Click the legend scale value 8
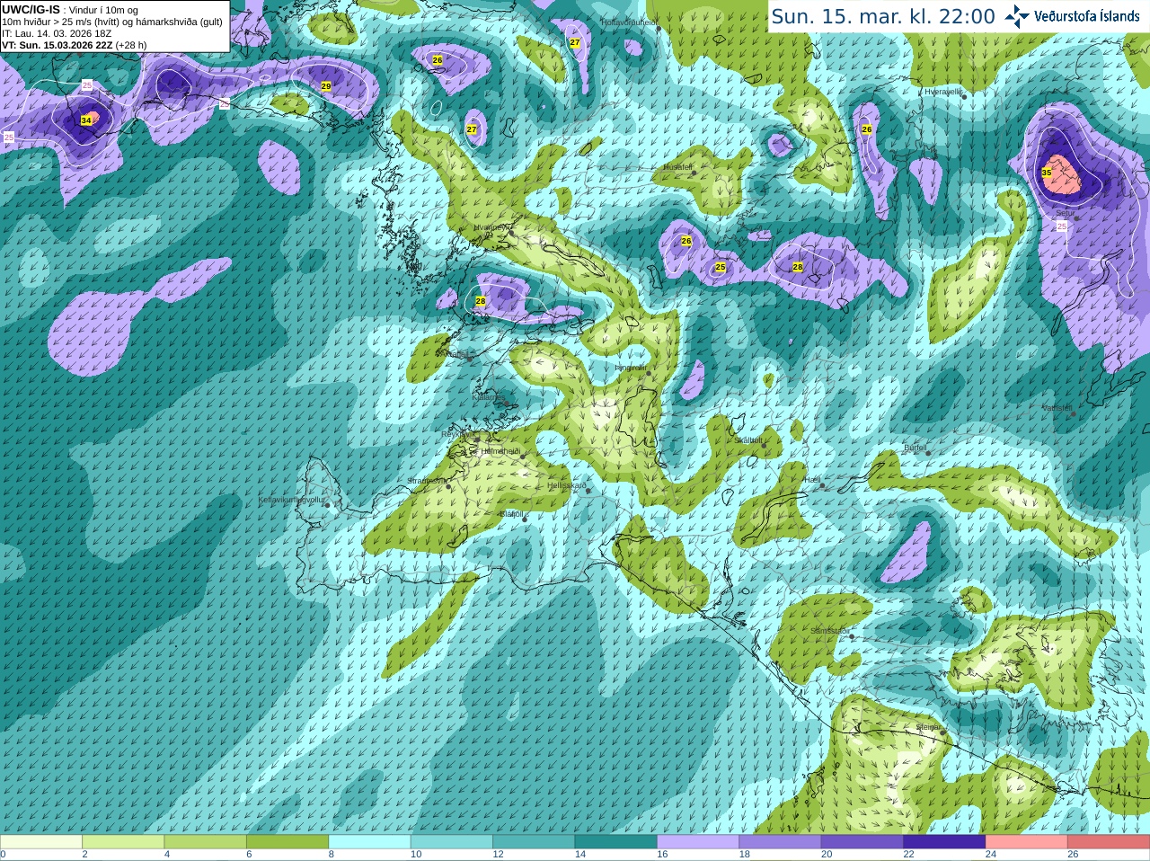The width and height of the screenshot is (1150, 861). click(332, 855)
